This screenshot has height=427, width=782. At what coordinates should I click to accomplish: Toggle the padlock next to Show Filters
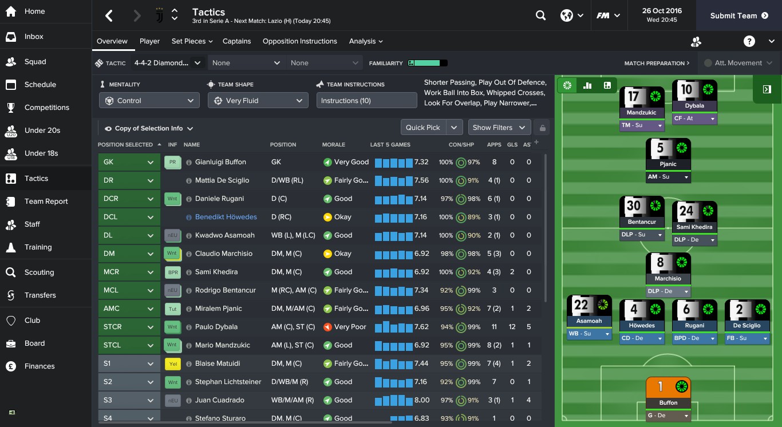(542, 127)
